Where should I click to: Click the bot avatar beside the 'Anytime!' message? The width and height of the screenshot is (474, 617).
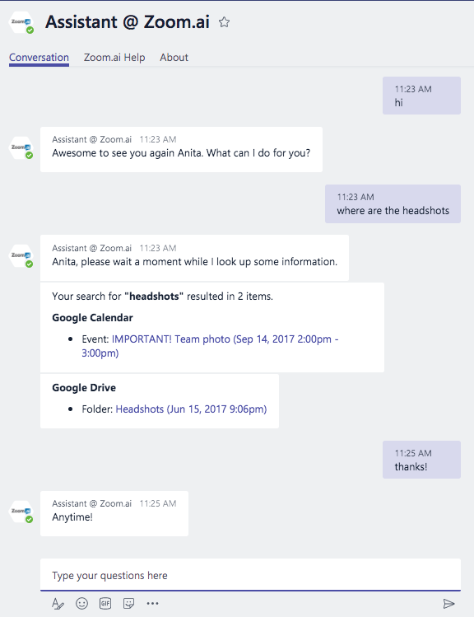(21, 512)
